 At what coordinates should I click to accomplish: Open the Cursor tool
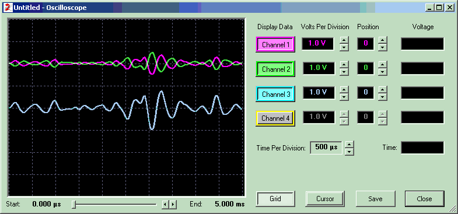coord(325,199)
